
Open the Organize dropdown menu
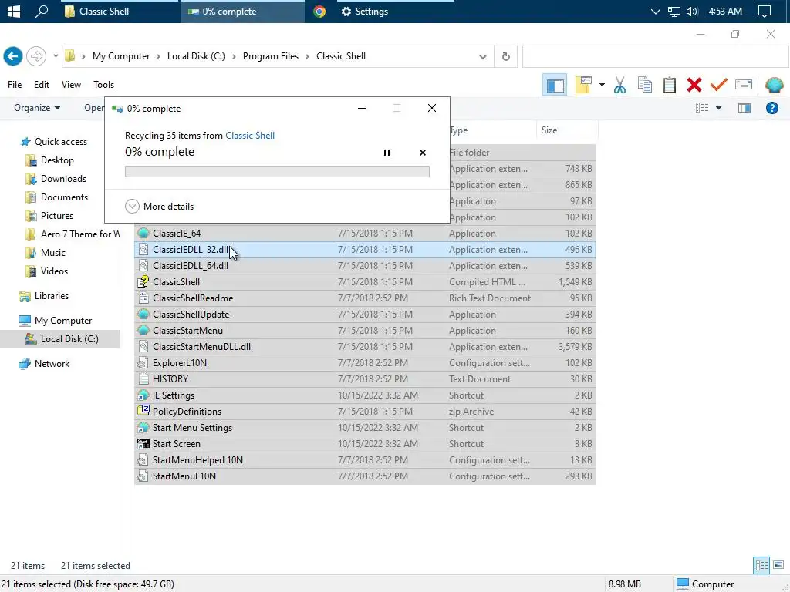tap(37, 108)
